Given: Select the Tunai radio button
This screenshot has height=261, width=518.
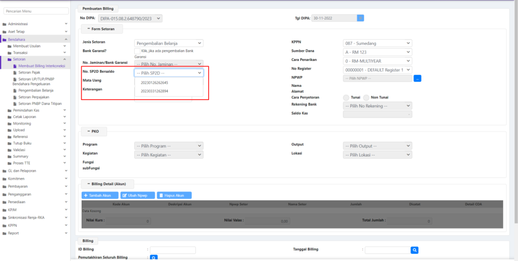Looking at the screenshot, I should coord(346,97).
